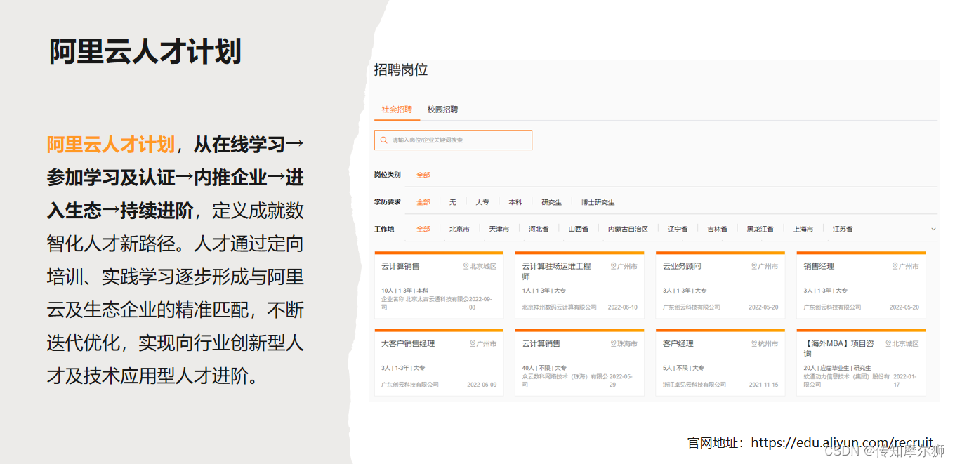Switch to the 社会招聘 tab

(397, 110)
